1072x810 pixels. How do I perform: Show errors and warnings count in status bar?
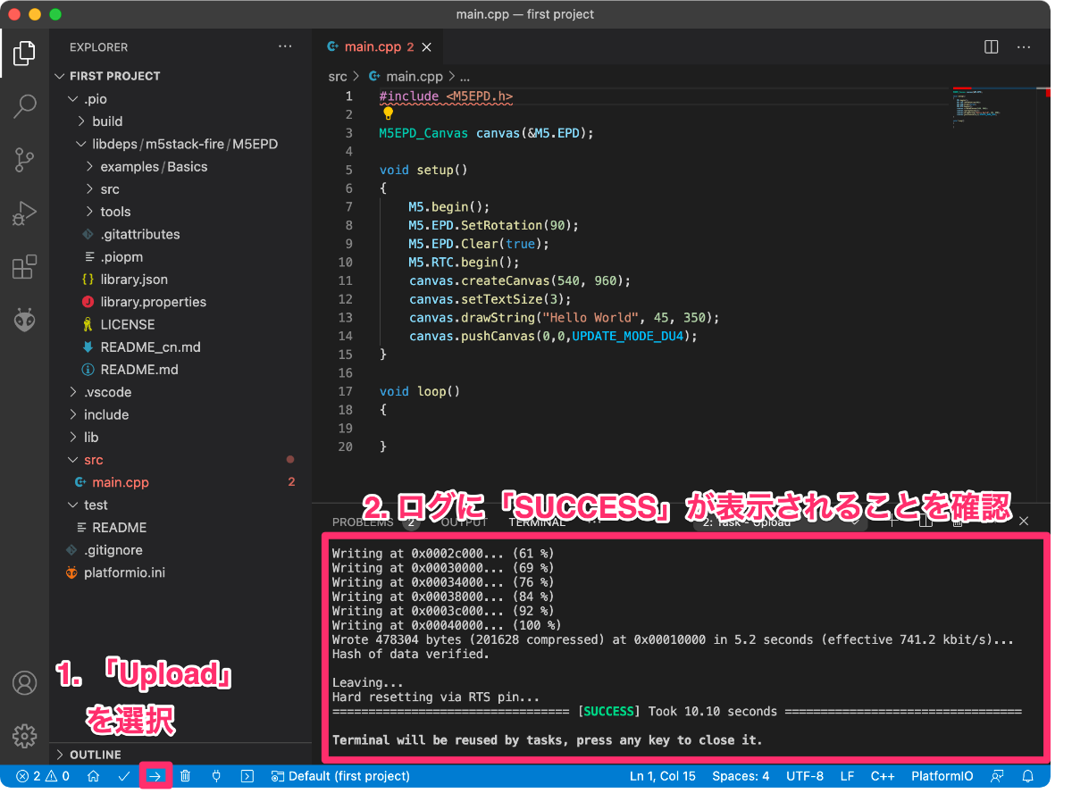tap(43, 776)
